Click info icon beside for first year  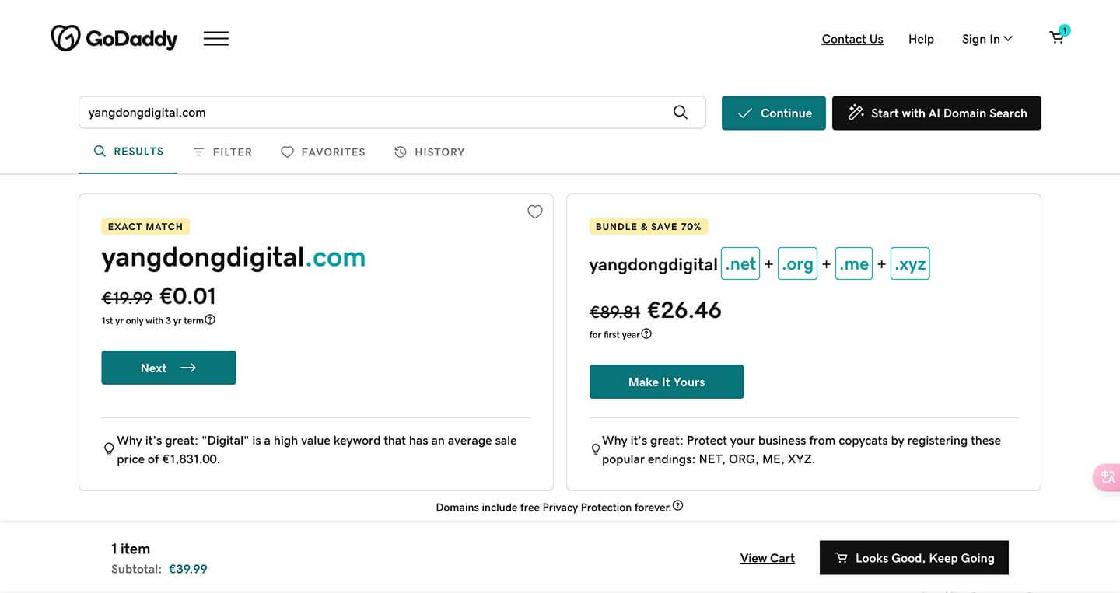(x=646, y=333)
